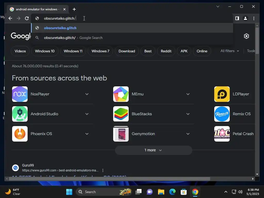The height and width of the screenshot is (198, 264).
Task: Toggle Chrome's side panel icon
Action: (237, 18)
